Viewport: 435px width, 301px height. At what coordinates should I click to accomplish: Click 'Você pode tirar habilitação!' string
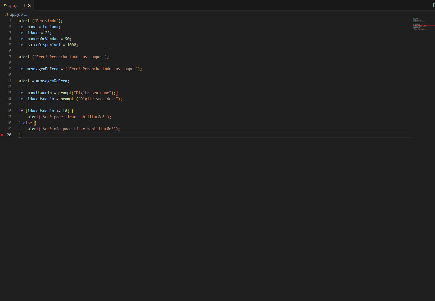(x=74, y=117)
